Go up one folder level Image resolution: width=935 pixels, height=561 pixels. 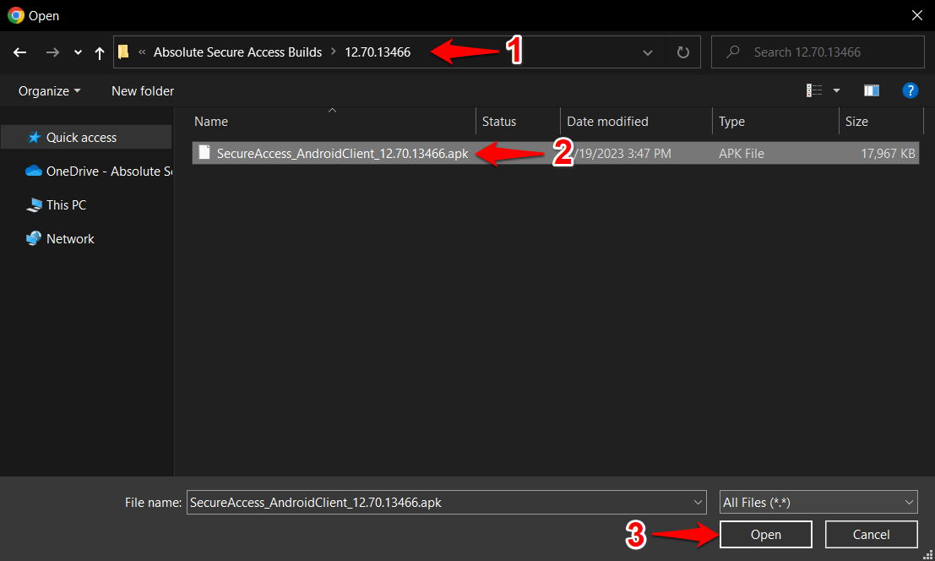100,52
